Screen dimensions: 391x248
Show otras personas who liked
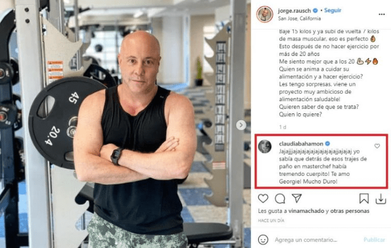(350, 211)
